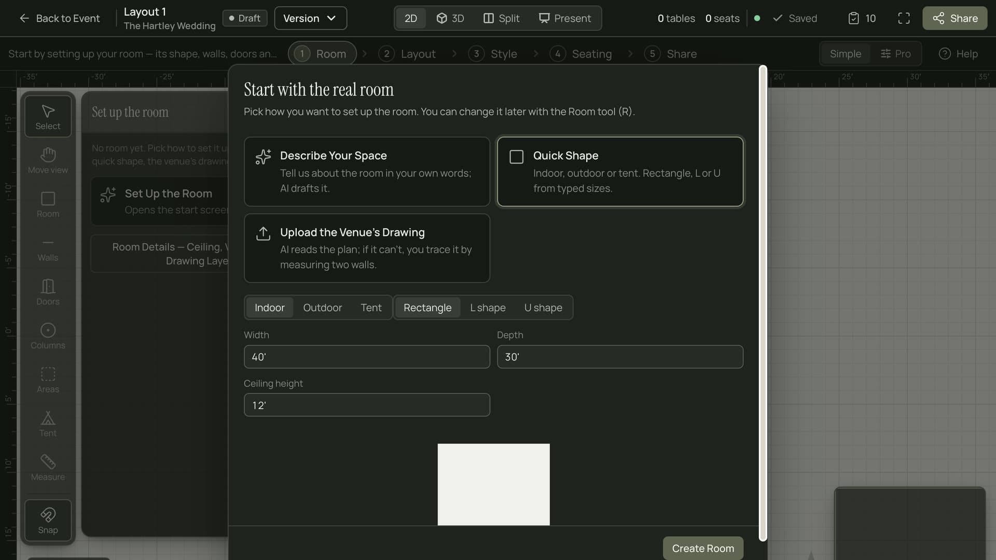Image resolution: width=996 pixels, height=560 pixels.
Task: Click the dialog vertical scrollbar
Action: click(x=763, y=303)
